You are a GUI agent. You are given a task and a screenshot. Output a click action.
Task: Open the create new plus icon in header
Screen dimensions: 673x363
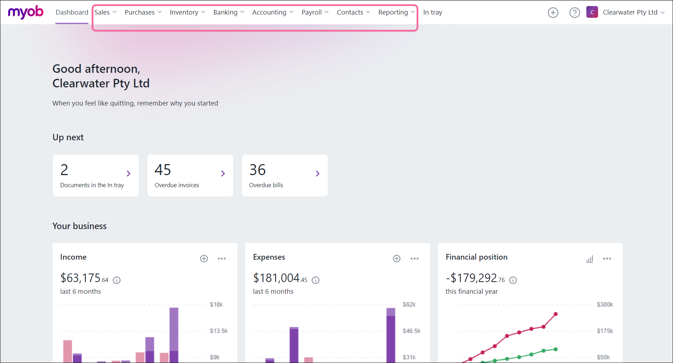tap(553, 13)
